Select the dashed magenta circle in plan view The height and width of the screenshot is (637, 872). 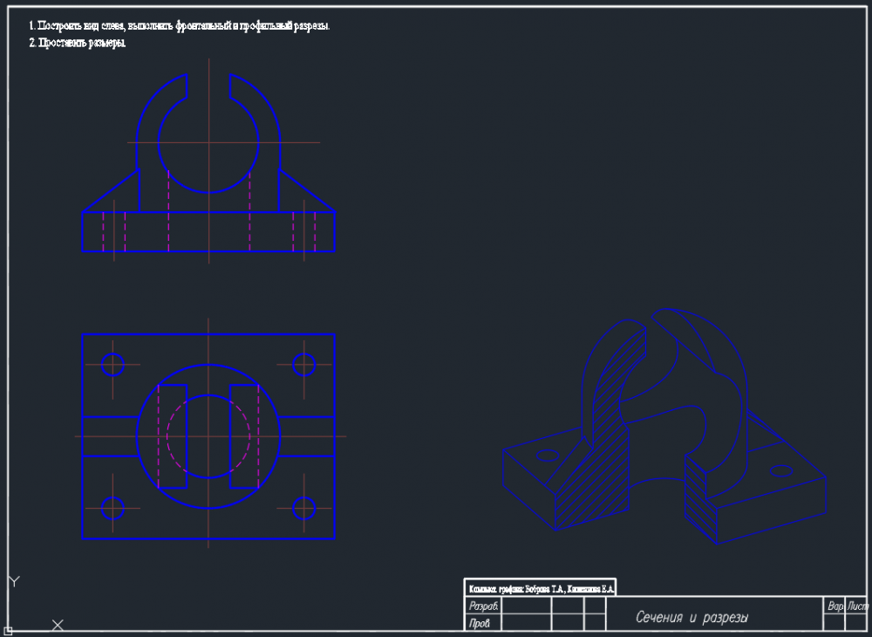pyautogui.click(x=208, y=436)
